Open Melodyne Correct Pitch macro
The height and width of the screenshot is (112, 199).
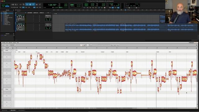tap(112, 45)
